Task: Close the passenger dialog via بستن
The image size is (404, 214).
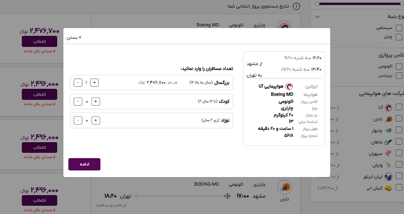Action: (74, 37)
